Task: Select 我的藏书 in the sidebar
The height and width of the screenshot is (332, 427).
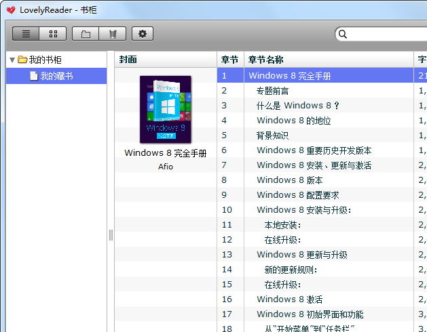Action: click(56, 76)
